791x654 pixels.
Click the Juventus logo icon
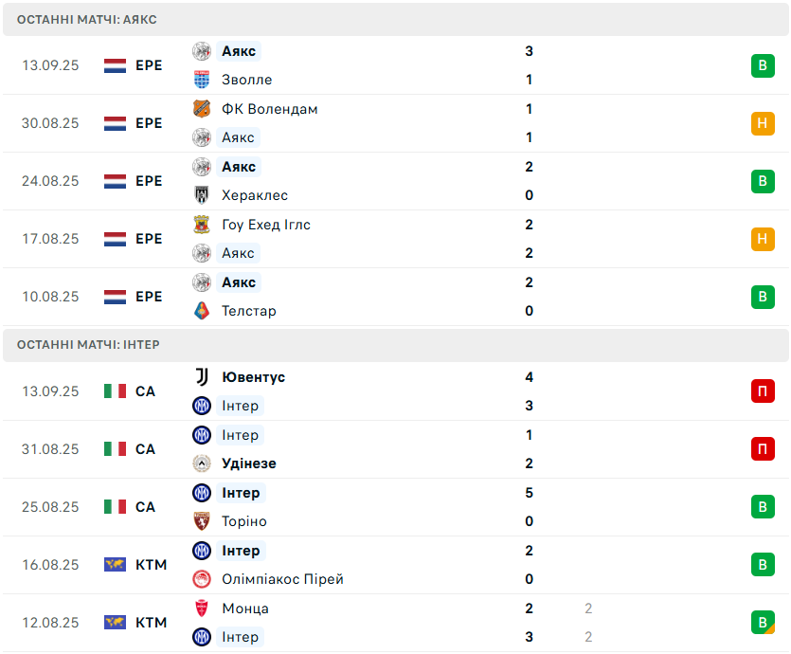[x=202, y=377]
